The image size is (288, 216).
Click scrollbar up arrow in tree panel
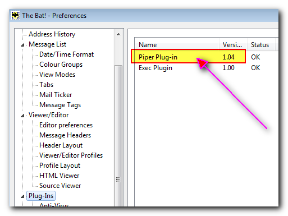[118, 34]
